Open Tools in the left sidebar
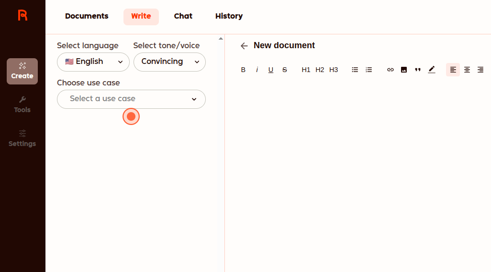Screen dimensions: 491x272 pyautogui.click(x=22, y=105)
